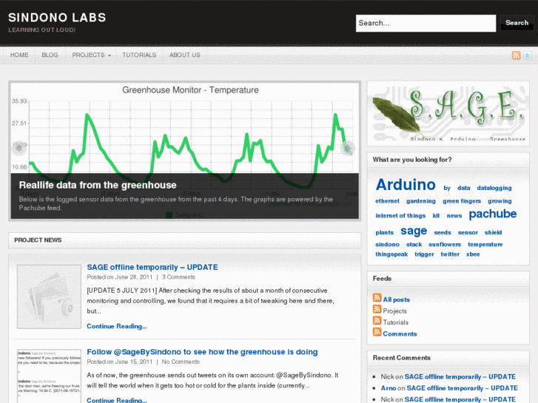
Task: Open 'SAGE offline temporarily – UPDATE' post title
Action: [152, 267]
